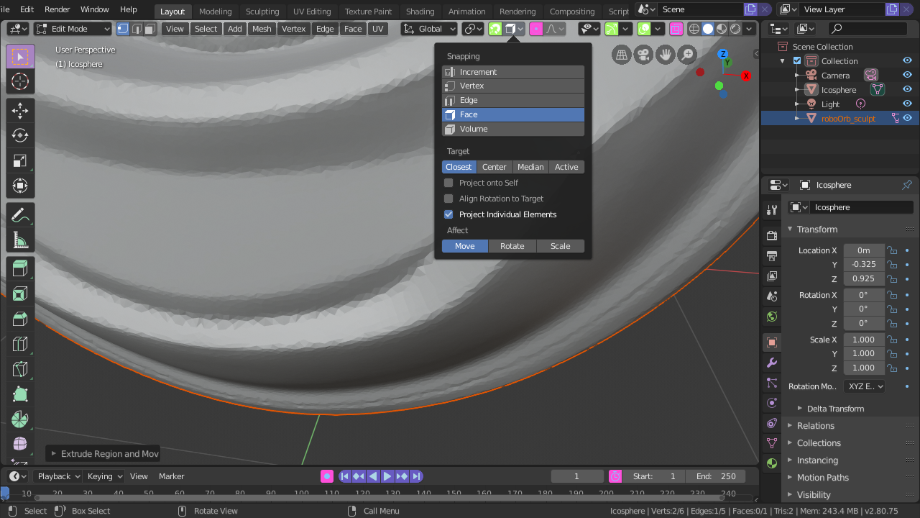
Task: Enable Project onto Self checkbox
Action: [x=448, y=183]
